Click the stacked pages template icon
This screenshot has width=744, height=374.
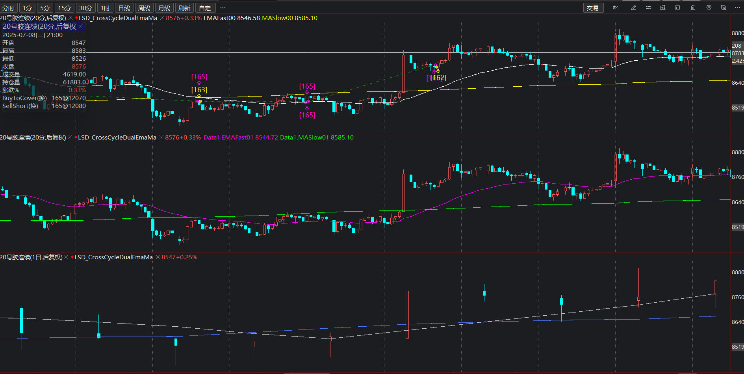point(663,8)
